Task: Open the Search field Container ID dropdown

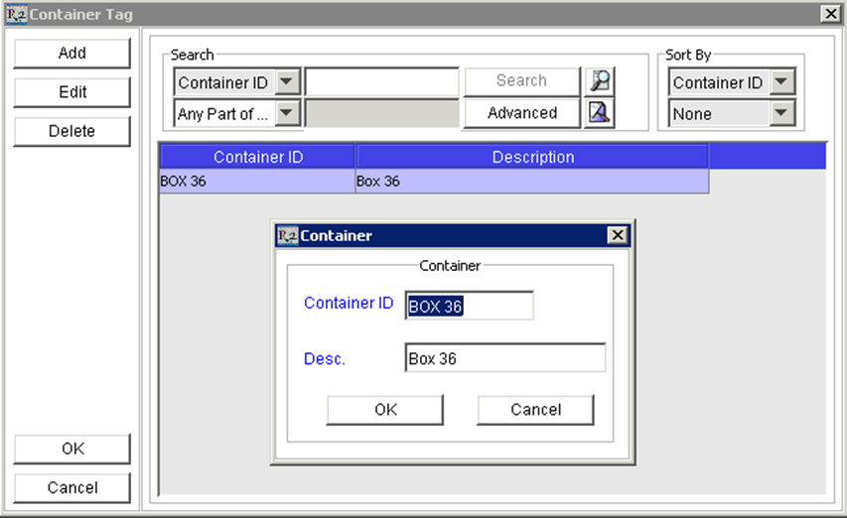Action: (x=286, y=82)
